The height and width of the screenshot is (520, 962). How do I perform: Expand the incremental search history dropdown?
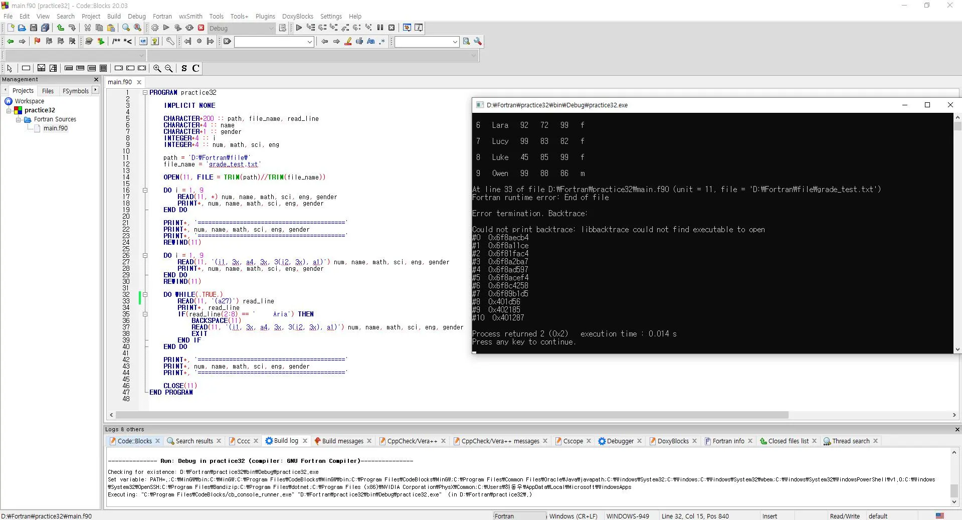pyautogui.click(x=310, y=42)
